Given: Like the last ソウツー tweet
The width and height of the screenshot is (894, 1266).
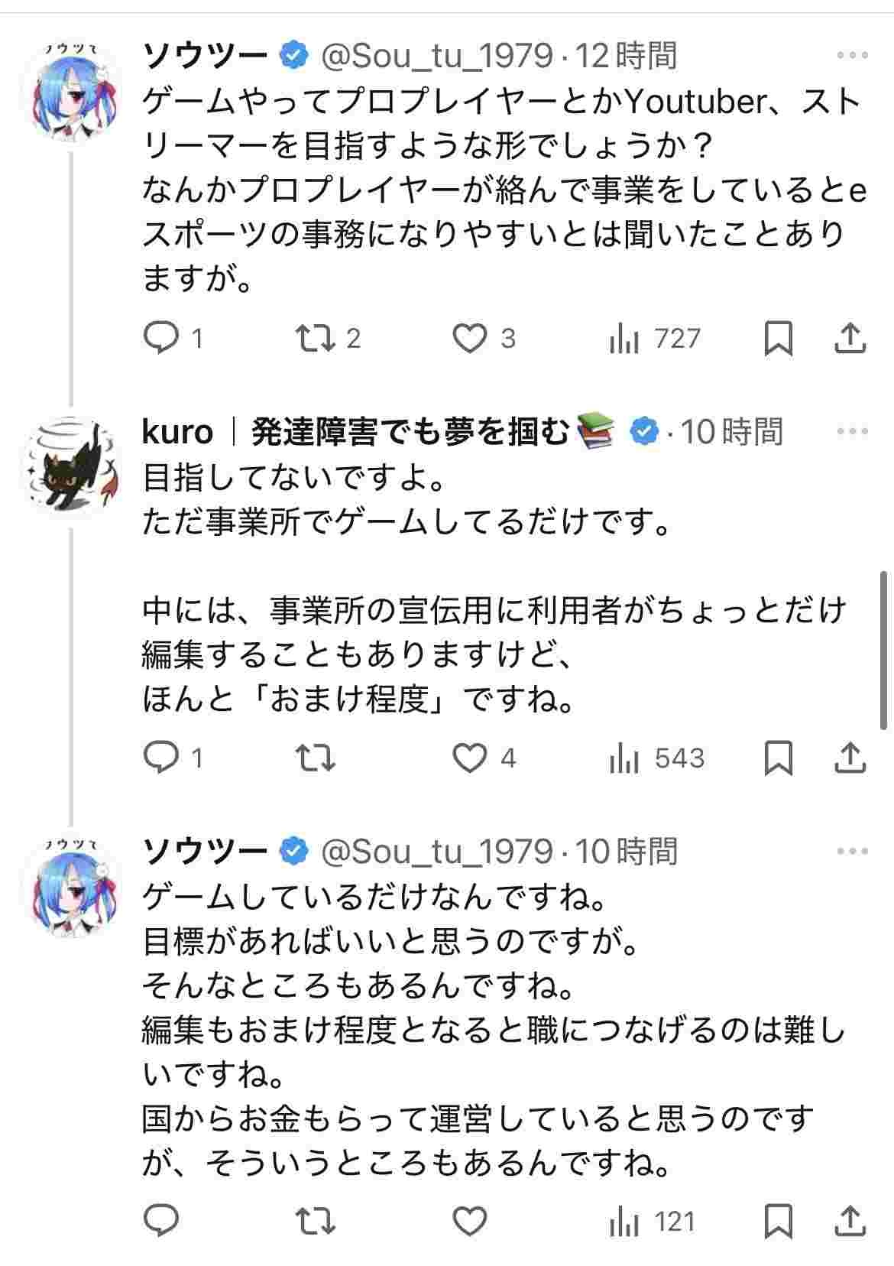Looking at the screenshot, I should [x=470, y=1221].
